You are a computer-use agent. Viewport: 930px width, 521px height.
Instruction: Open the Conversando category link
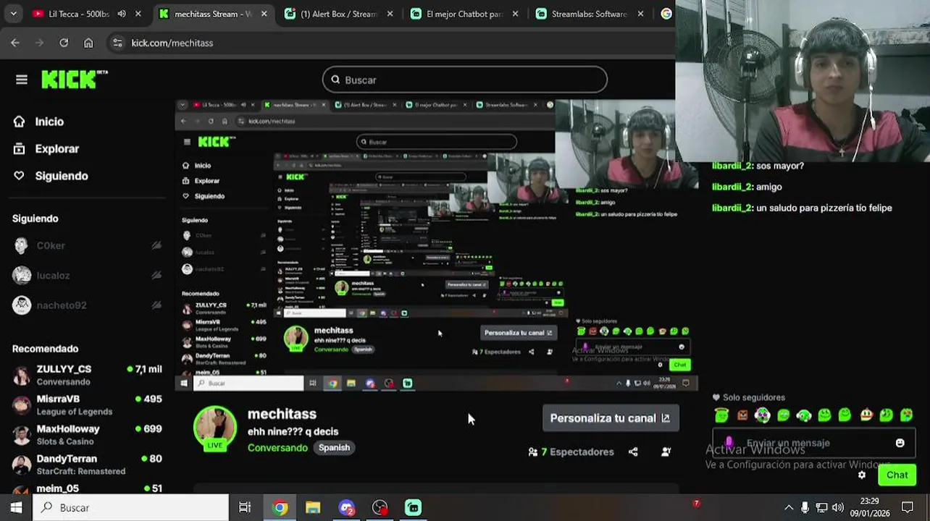click(277, 448)
